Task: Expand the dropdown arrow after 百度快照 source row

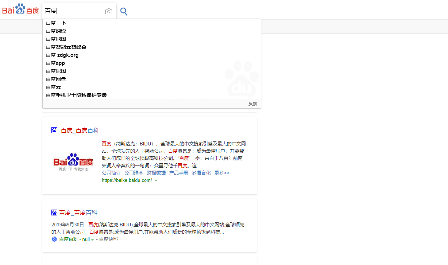Action: (x=92, y=239)
